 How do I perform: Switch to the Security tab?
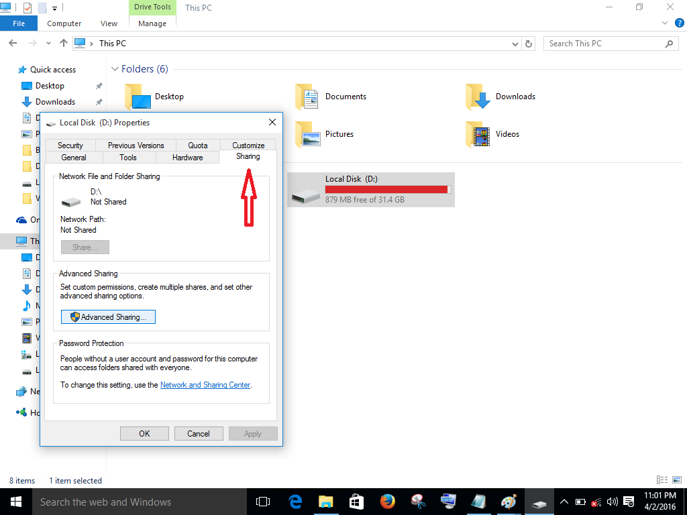[70, 145]
